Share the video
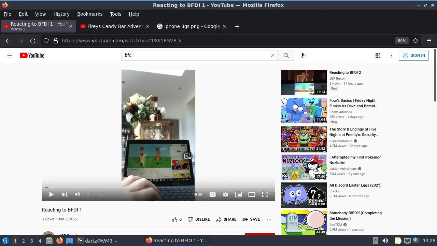The width and height of the screenshot is (437, 246). coord(226,219)
